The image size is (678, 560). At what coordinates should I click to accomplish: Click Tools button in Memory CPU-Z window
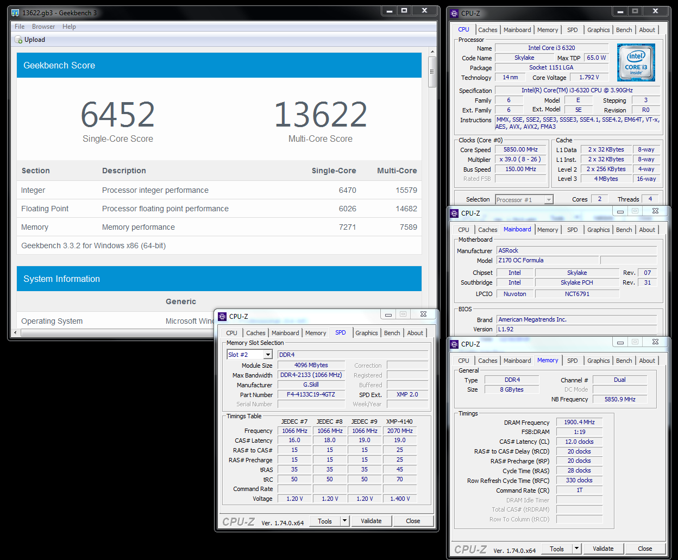[557, 549]
